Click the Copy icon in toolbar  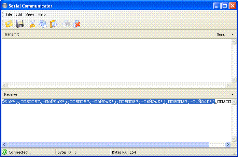coord(43,24)
